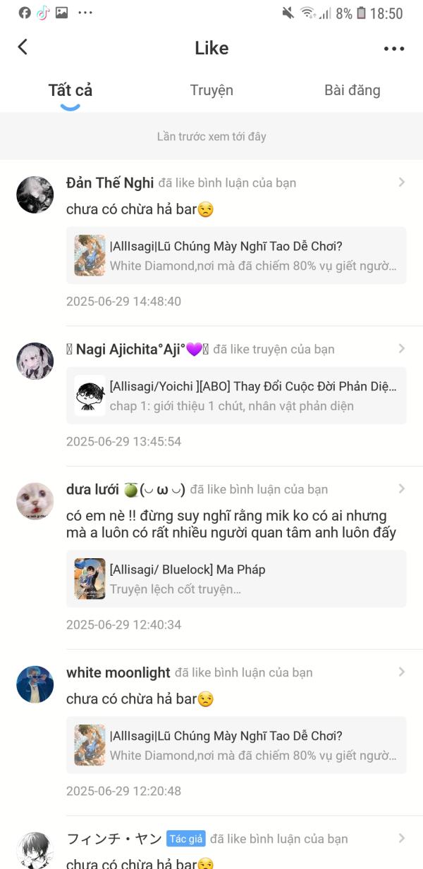Screen dimensions: 423x869
Task: Expand the Nagi Ajichita notification chevron
Action: [x=402, y=348]
